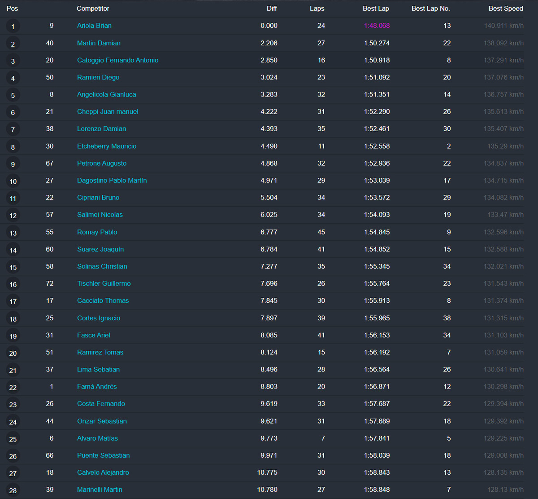
Task: Click diff value 9.621
Action: tap(269, 421)
